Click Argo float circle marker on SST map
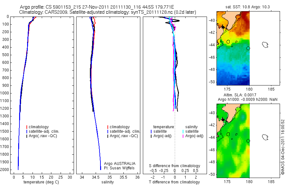Image resolution: width=287 pixels, height=185 pixels. coord(248,48)
